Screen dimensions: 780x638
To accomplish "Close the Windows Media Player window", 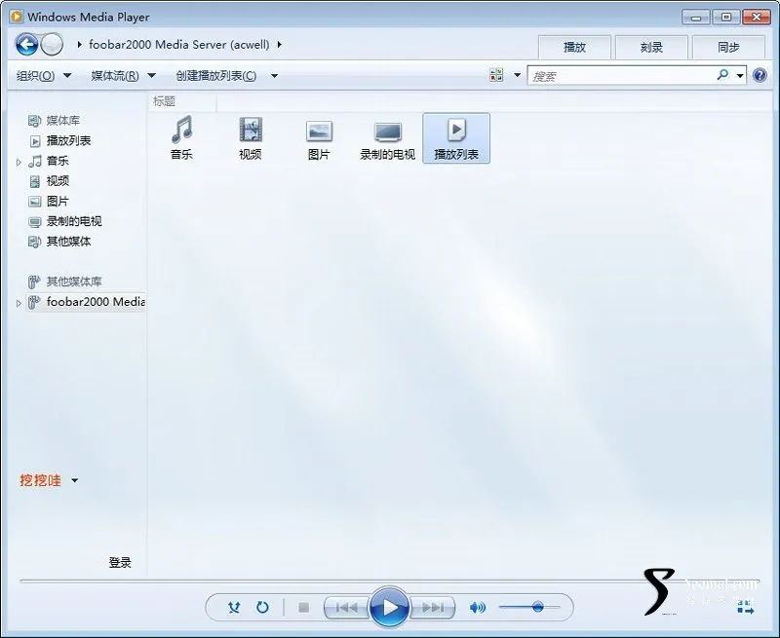I will click(x=757, y=18).
